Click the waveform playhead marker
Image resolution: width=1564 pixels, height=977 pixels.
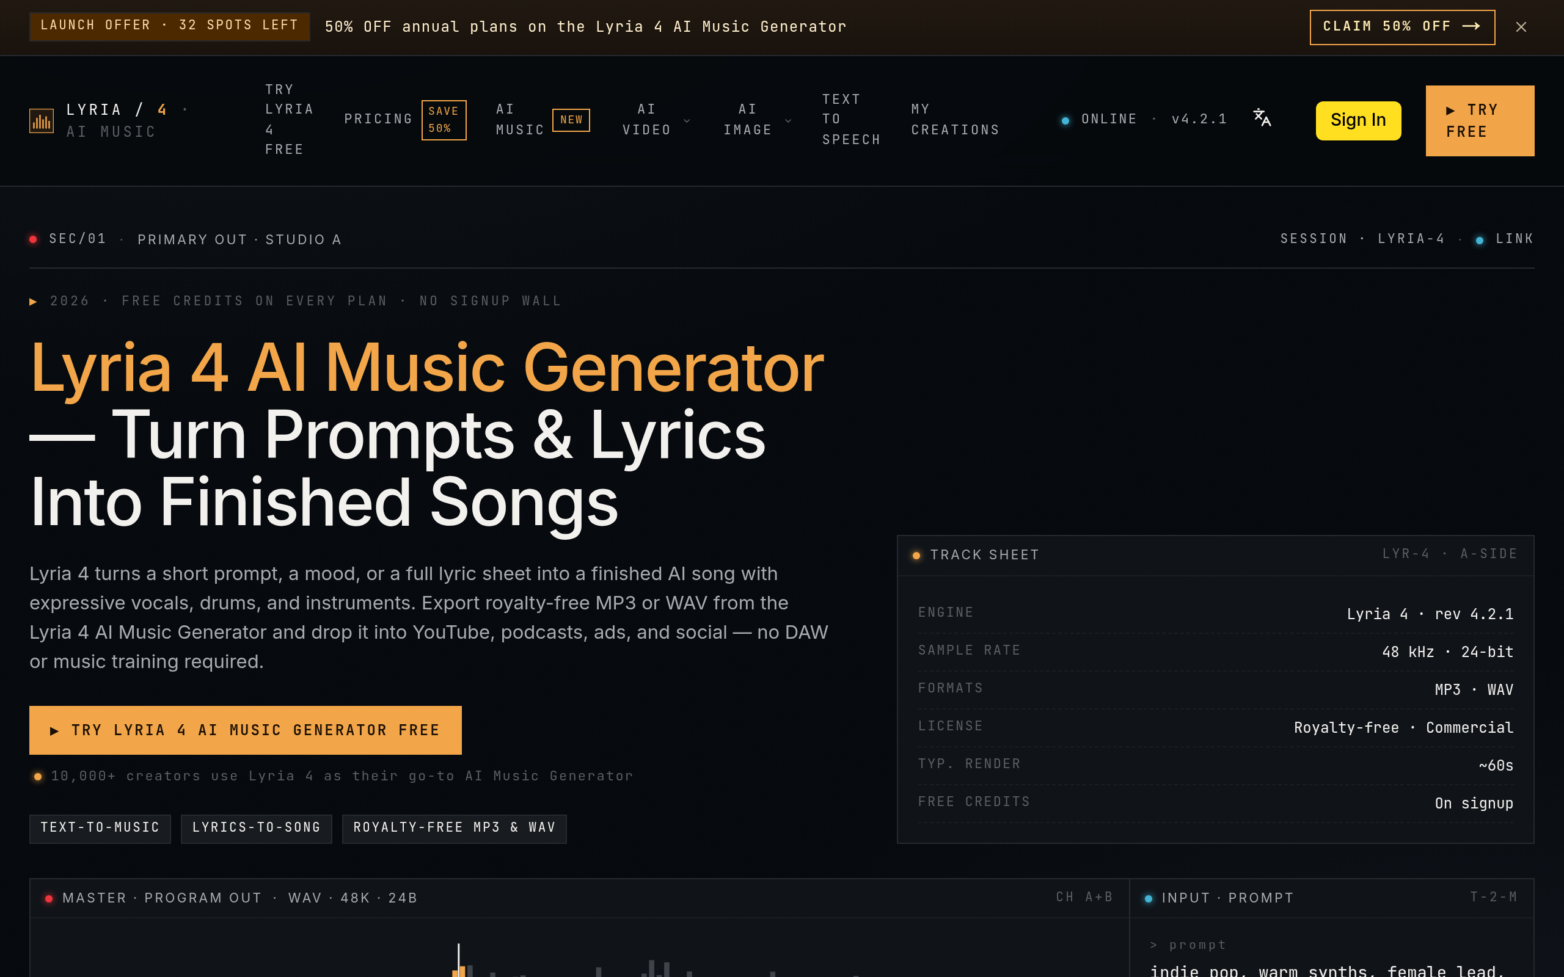pos(459,959)
